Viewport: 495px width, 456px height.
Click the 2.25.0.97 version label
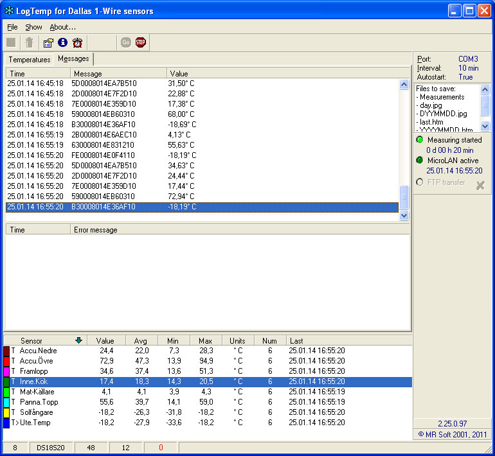[x=452, y=423]
